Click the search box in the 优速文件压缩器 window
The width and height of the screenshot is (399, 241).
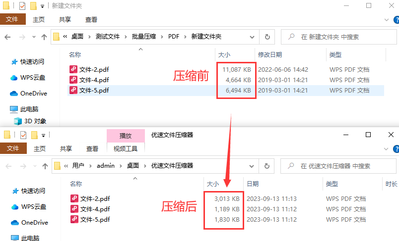tap(338, 166)
